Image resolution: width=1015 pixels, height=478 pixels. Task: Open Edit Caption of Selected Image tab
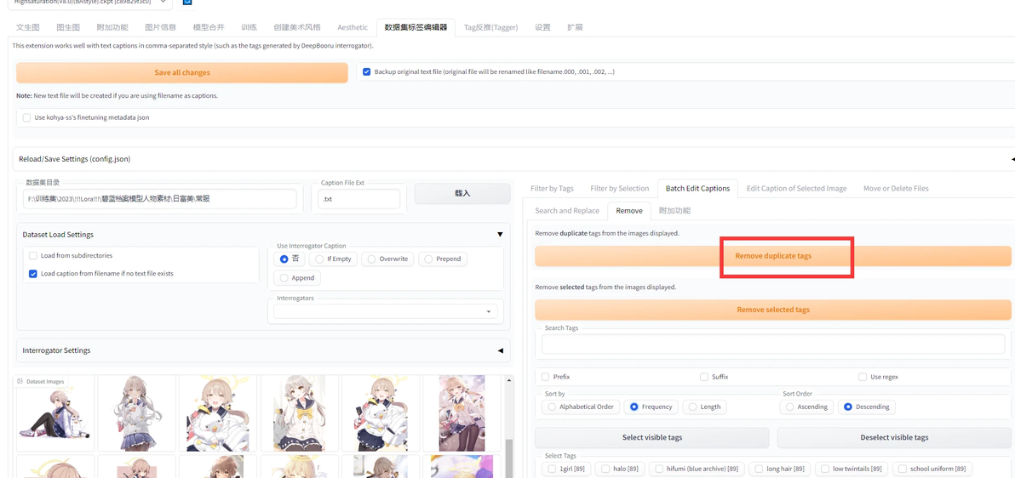click(x=796, y=188)
